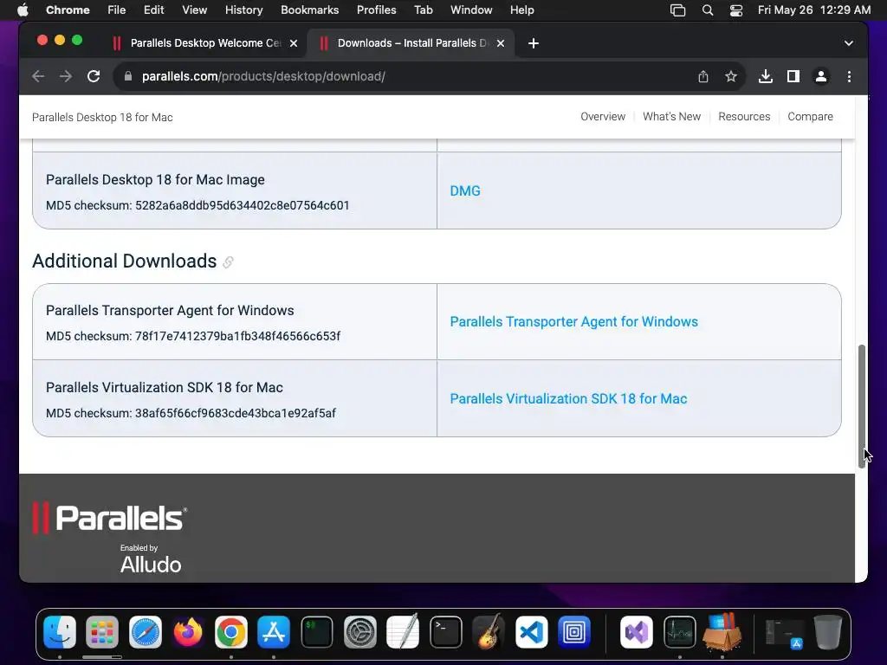The width and height of the screenshot is (887, 665).
Task: Launch Safari from the Dock
Action: click(x=146, y=632)
